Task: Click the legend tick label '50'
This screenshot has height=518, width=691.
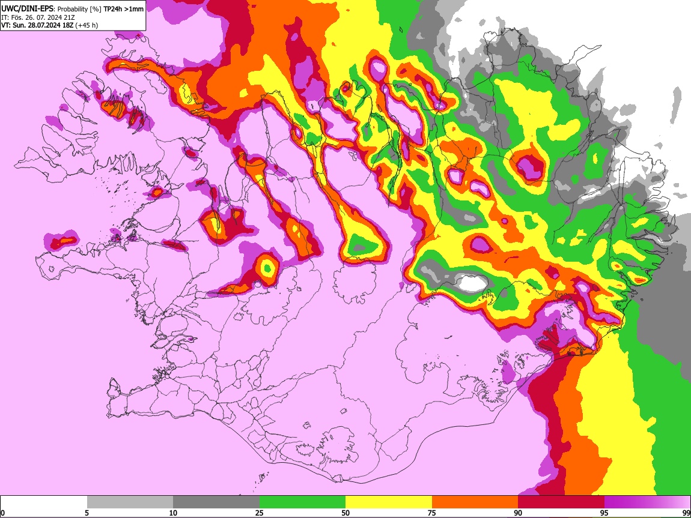Action: [x=345, y=513]
